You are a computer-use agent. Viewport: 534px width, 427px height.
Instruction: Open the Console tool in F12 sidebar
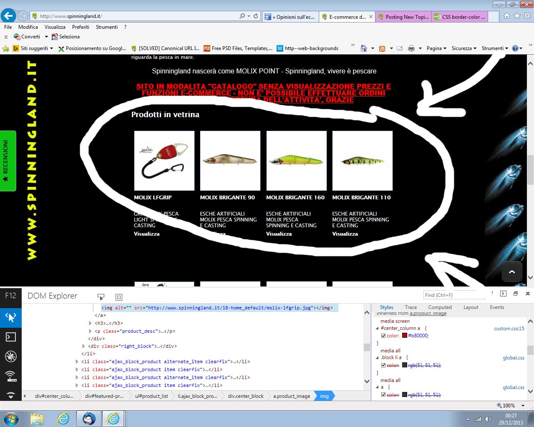point(10,337)
